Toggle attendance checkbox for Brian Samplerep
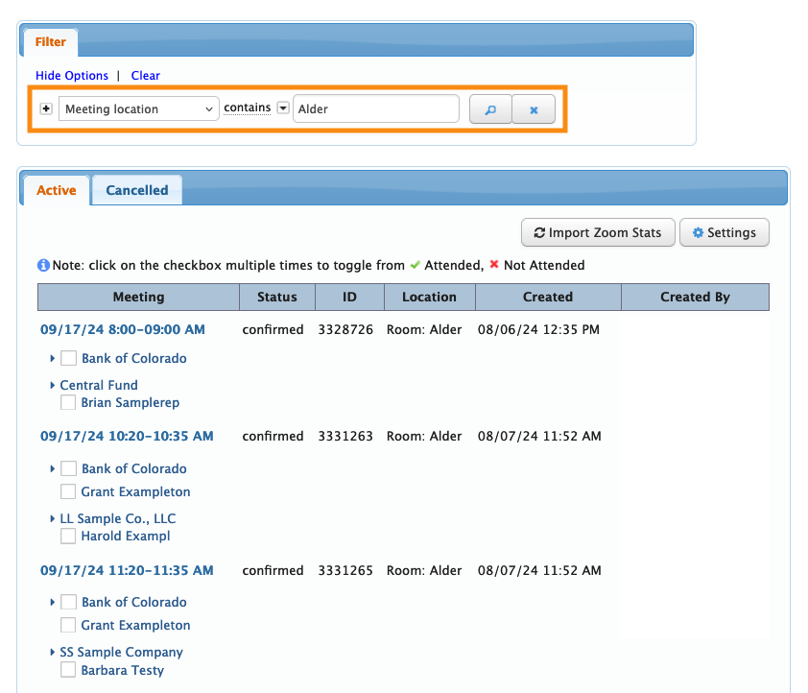 click(68, 402)
